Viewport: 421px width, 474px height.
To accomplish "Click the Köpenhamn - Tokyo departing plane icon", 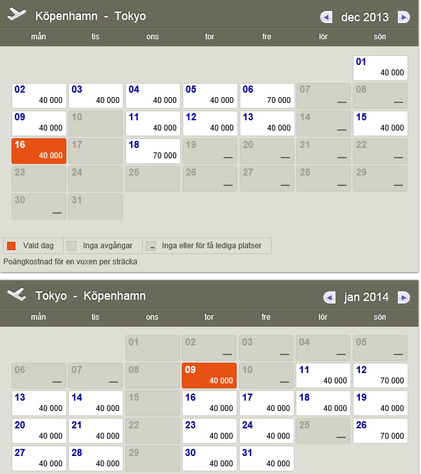I will click(x=17, y=16).
